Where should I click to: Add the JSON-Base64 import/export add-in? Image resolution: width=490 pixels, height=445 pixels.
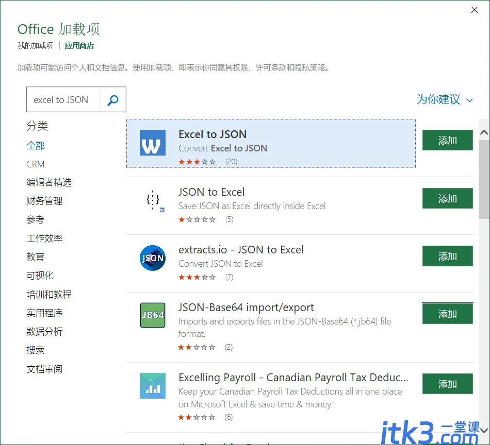(x=448, y=314)
